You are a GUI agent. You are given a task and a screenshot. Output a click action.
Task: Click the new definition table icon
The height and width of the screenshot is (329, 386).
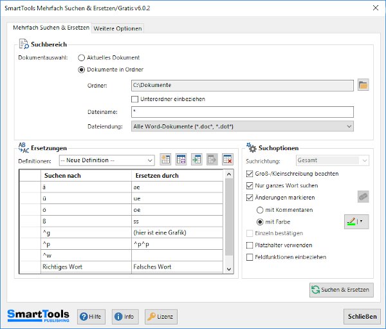[x=165, y=160]
